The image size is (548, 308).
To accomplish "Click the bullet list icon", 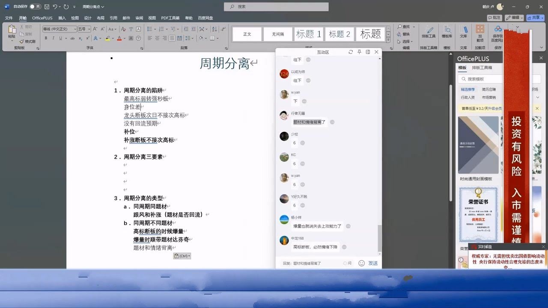I will point(150,29).
